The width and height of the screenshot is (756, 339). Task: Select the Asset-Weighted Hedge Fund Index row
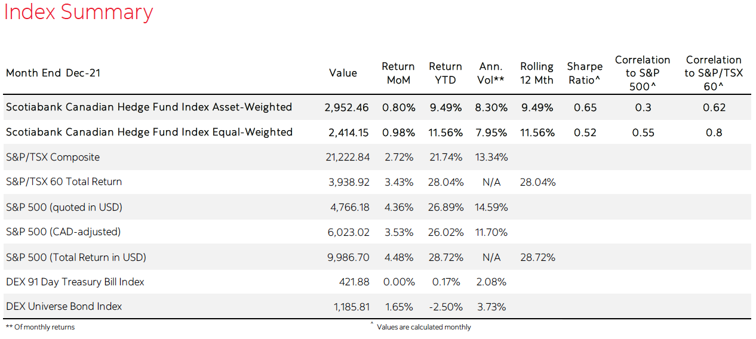149,107
